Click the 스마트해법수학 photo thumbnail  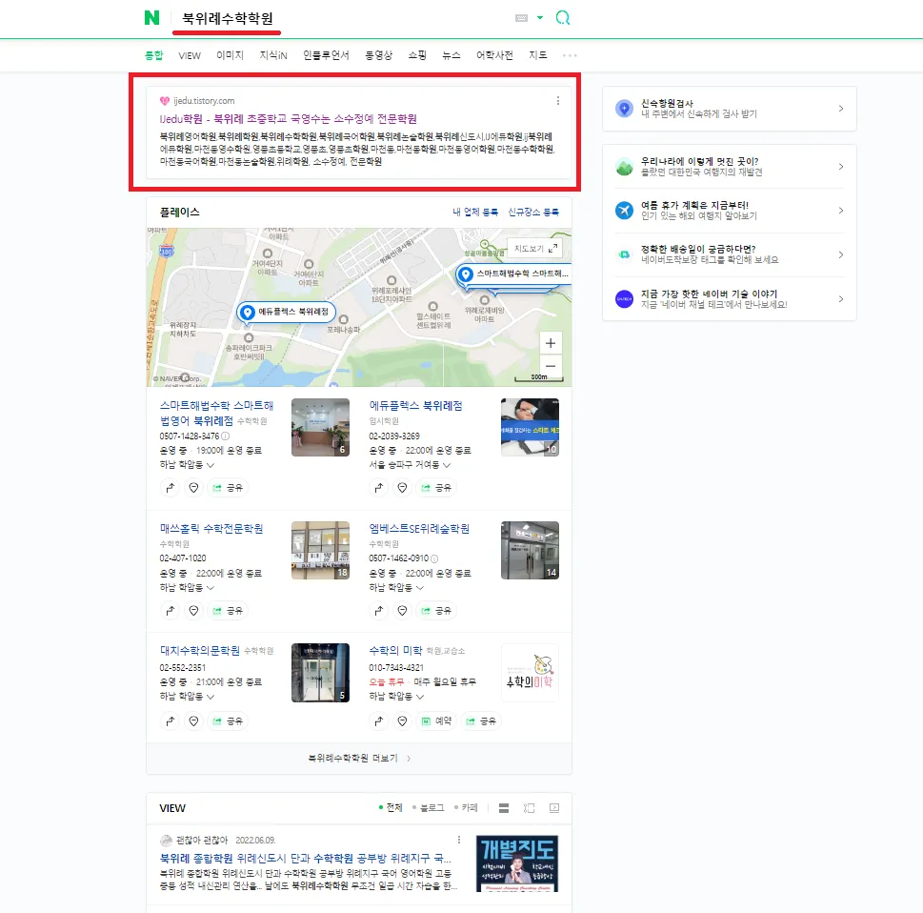click(x=320, y=428)
